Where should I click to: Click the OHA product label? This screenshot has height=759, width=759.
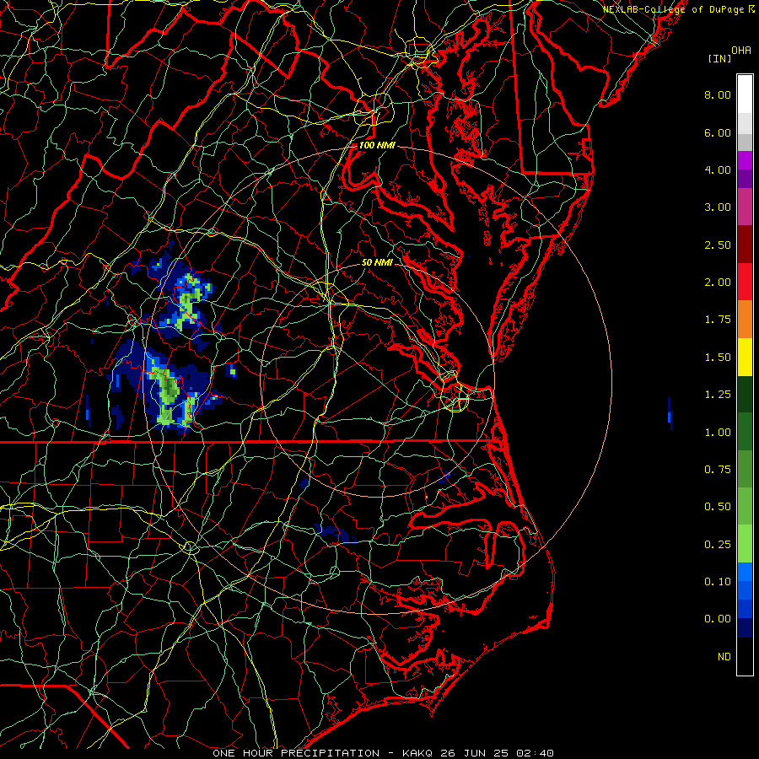click(x=741, y=51)
